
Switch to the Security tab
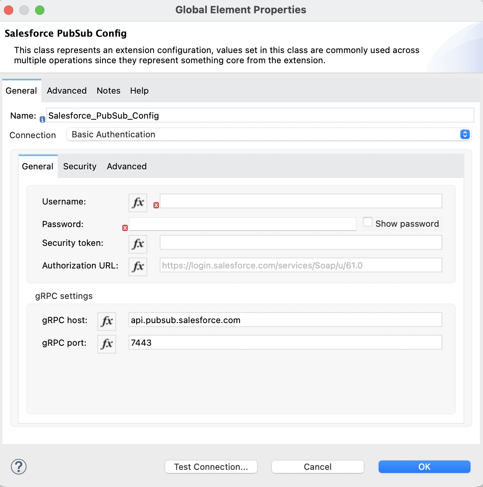pyautogui.click(x=79, y=166)
